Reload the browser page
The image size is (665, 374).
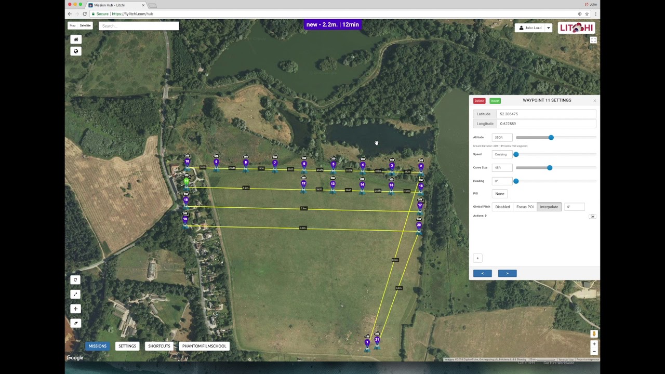pyautogui.click(x=85, y=14)
